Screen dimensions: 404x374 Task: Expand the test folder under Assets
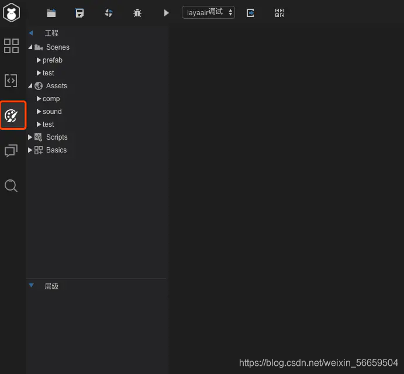point(39,124)
